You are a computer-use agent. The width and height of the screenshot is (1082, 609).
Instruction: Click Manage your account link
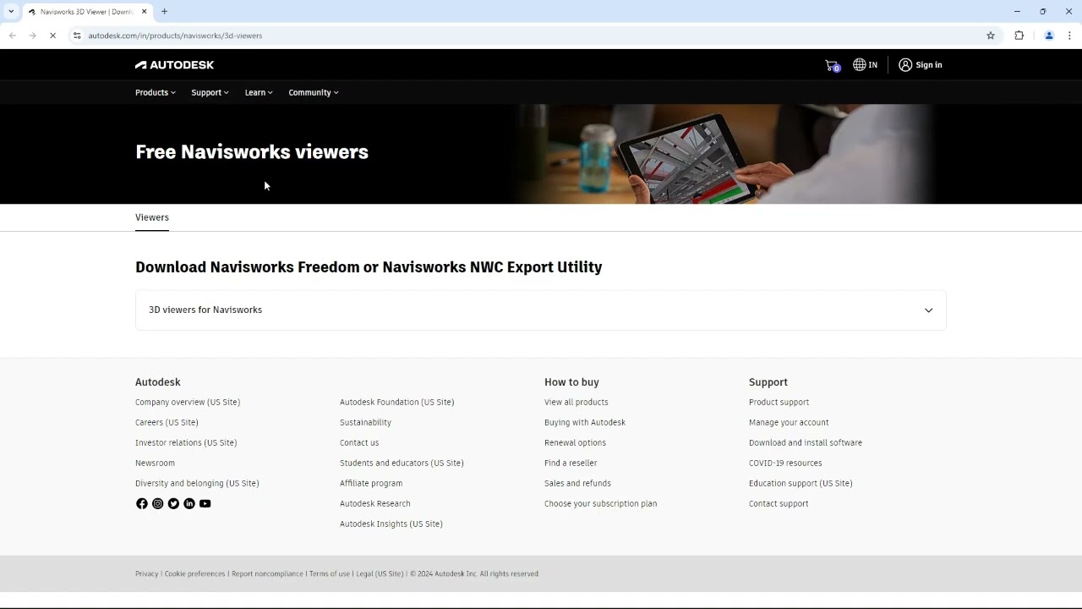tap(789, 423)
